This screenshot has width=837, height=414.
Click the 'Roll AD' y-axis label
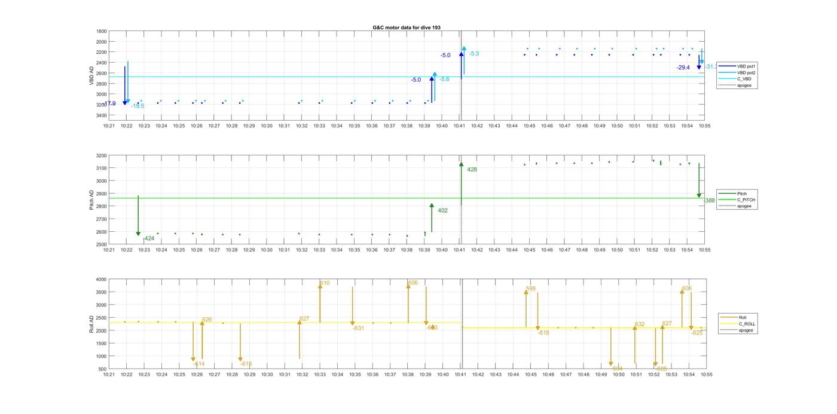click(92, 324)
